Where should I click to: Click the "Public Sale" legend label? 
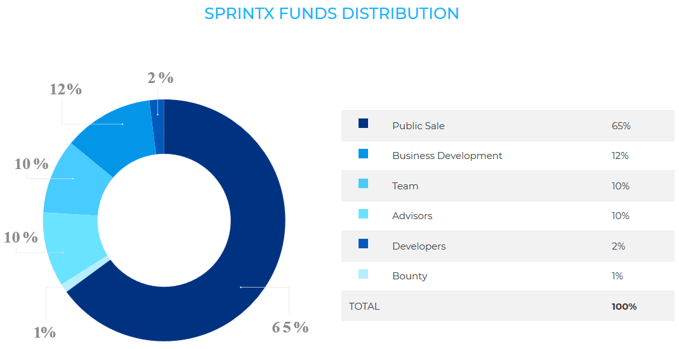418,126
